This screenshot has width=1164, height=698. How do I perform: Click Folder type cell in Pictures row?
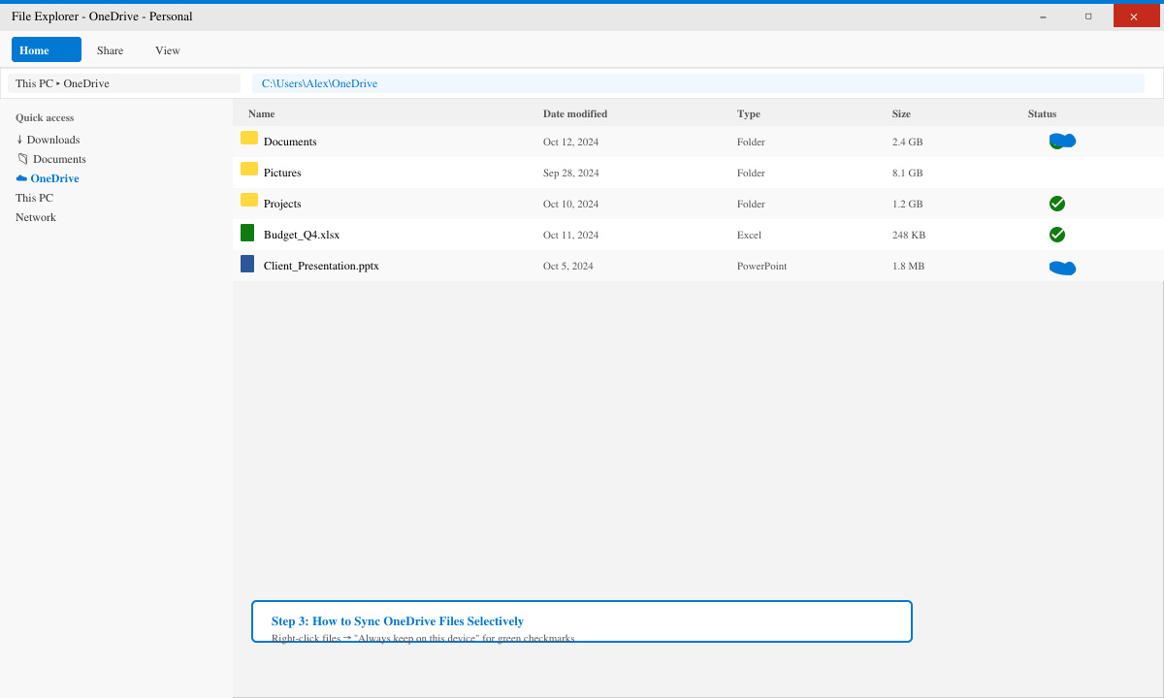pyautogui.click(x=751, y=173)
